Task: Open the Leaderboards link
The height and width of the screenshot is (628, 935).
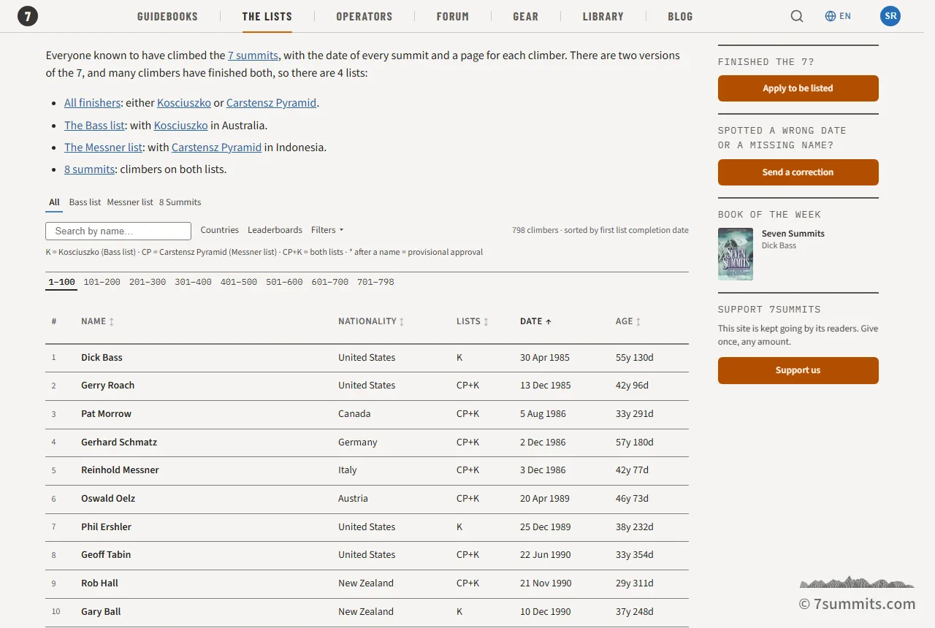Action: [x=275, y=230]
